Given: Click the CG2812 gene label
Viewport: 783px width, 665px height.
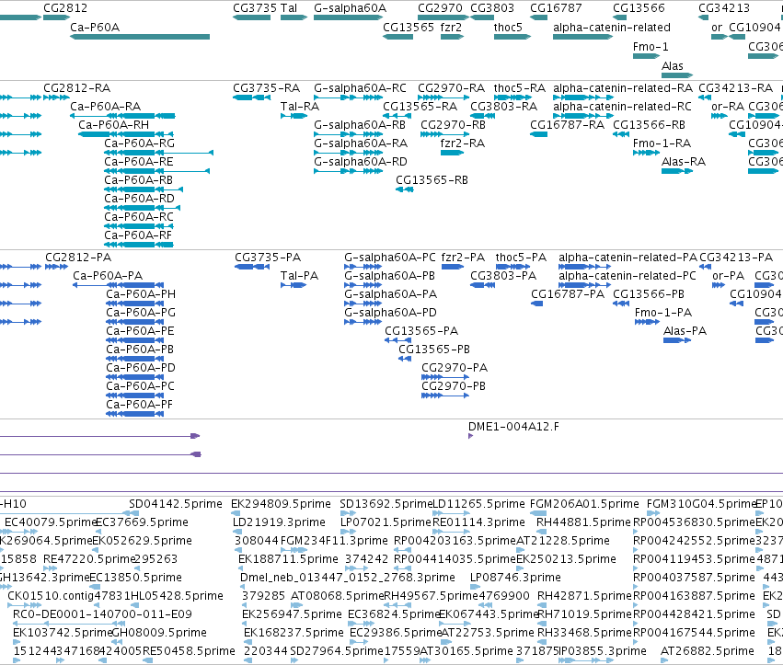Looking at the screenshot, I should pyautogui.click(x=65, y=8).
